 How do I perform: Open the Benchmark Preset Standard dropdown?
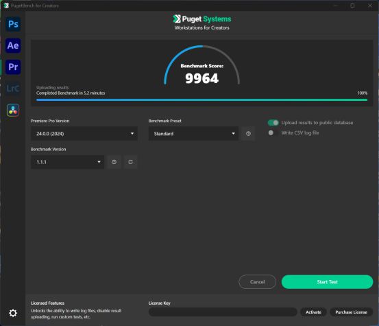[x=193, y=134]
